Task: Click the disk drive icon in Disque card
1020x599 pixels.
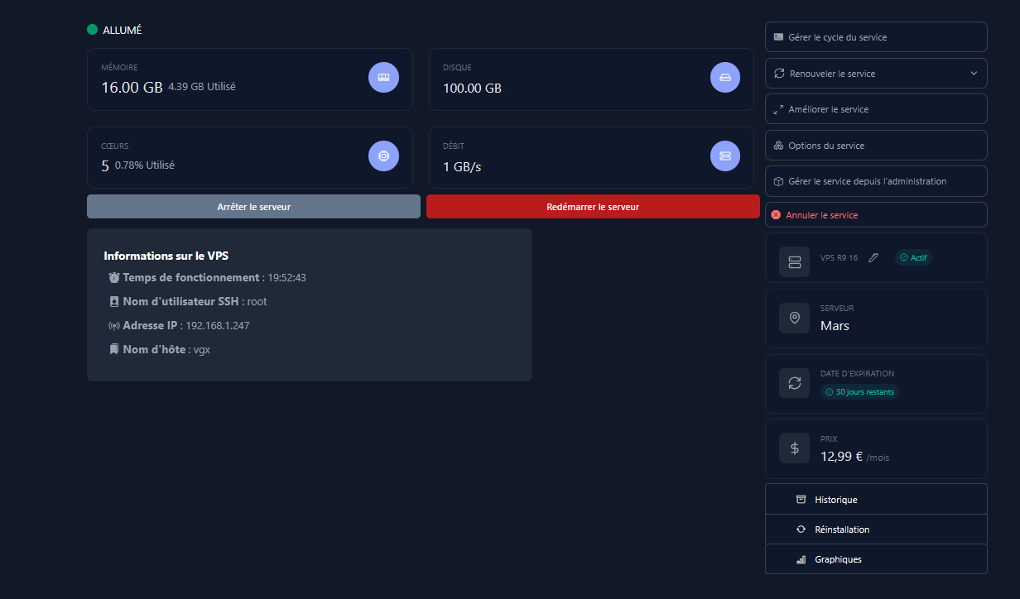Action: (725, 77)
